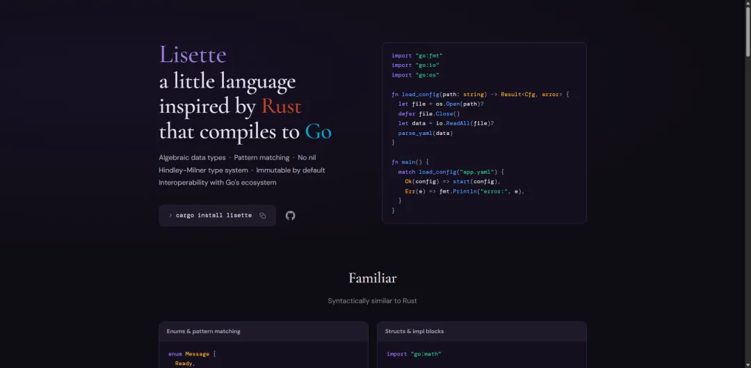Click the import "go:io" code line
Image resolution: width=751 pixels, height=368 pixels.
click(415, 65)
